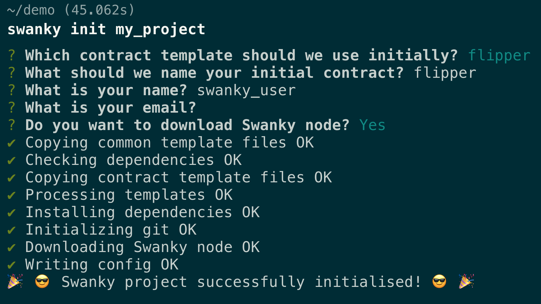Click the question mark before "Which contract template"
This screenshot has width=541, height=304.
[12, 56]
